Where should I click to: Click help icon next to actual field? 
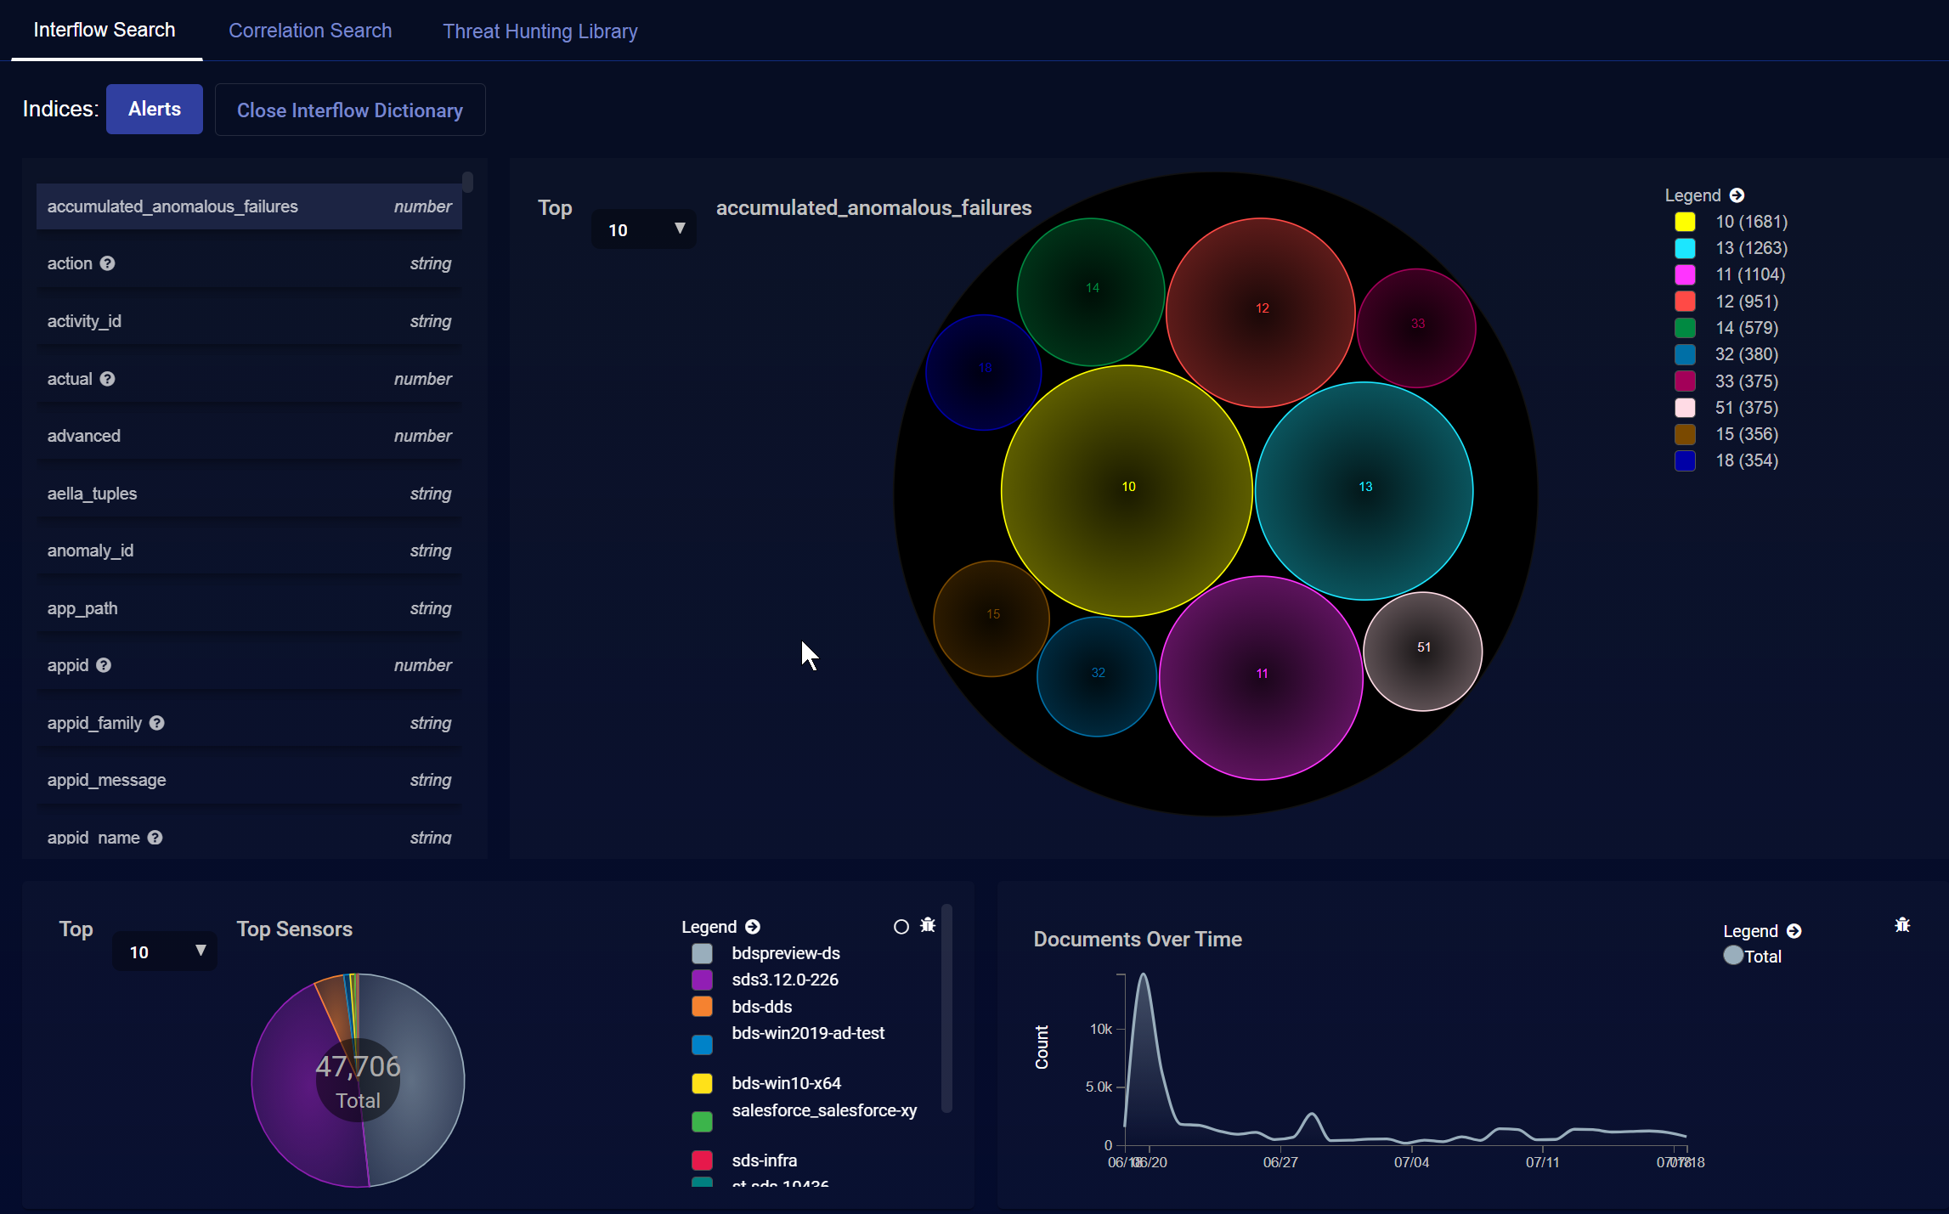pos(107,379)
